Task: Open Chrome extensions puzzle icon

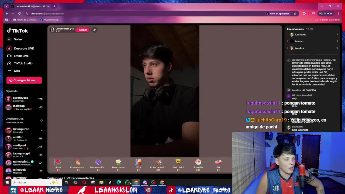Action: (304, 13)
